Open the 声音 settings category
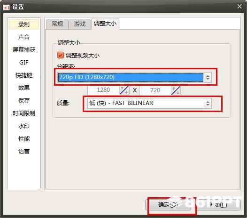Screen dimensions: 247x218 click(24, 37)
